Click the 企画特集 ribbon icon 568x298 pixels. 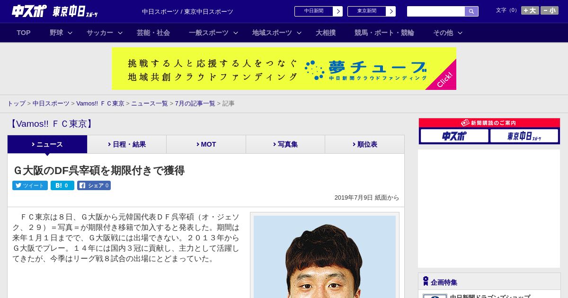(426, 281)
